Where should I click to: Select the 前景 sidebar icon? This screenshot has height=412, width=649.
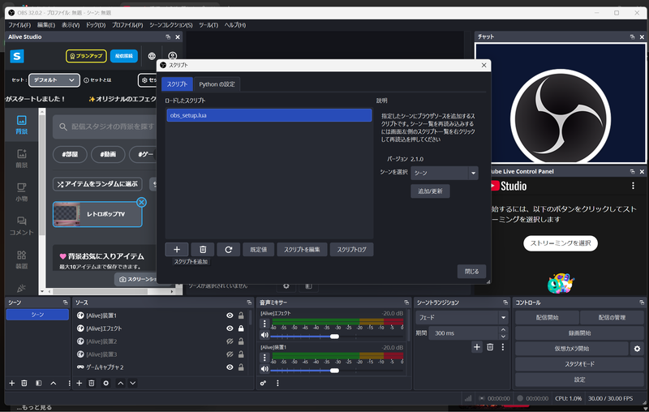click(22, 159)
